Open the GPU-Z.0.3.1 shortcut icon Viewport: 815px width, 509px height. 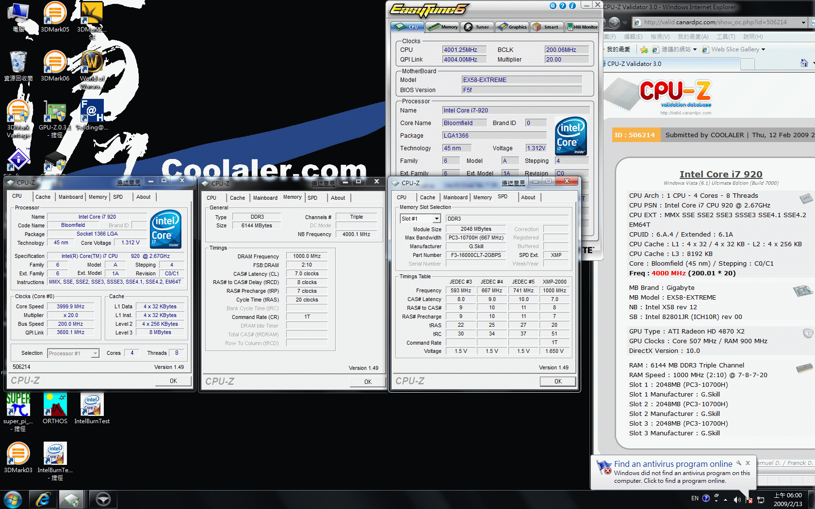[55, 119]
